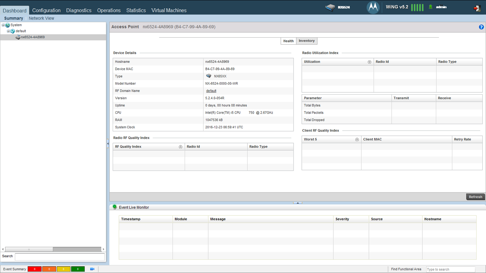Image resolution: width=486 pixels, height=273 pixels.
Task: Select the nx6524-4A8969 device in tree
Action: (33, 37)
